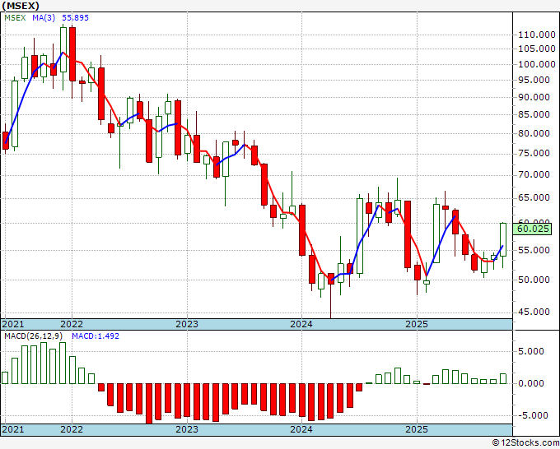
Task: Click 2023 on the price chart time axis
Action: click(187, 324)
